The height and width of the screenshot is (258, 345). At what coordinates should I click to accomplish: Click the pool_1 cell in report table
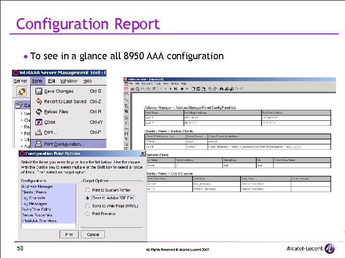click(x=164, y=118)
